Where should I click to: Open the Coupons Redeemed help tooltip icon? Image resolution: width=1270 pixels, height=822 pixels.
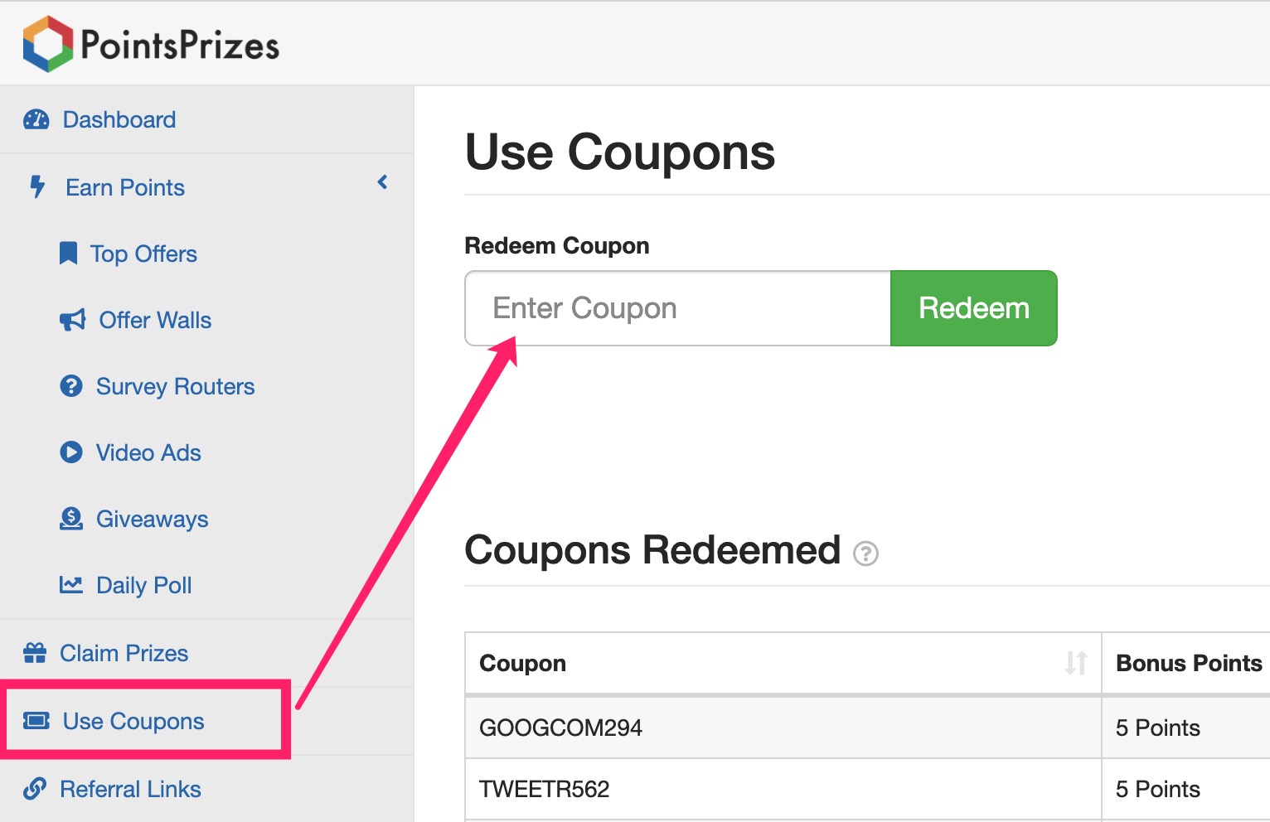tap(866, 554)
